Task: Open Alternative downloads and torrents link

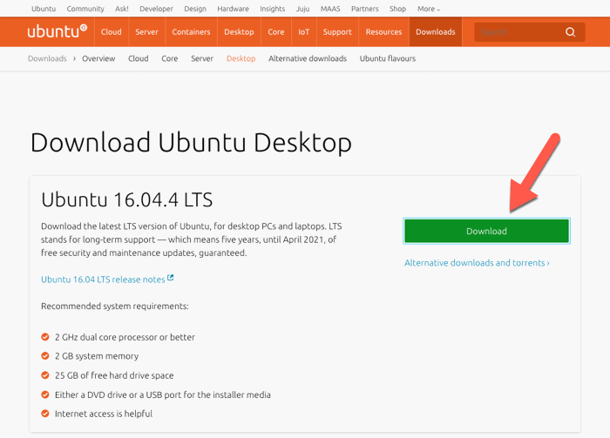Action: tap(477, 263)
